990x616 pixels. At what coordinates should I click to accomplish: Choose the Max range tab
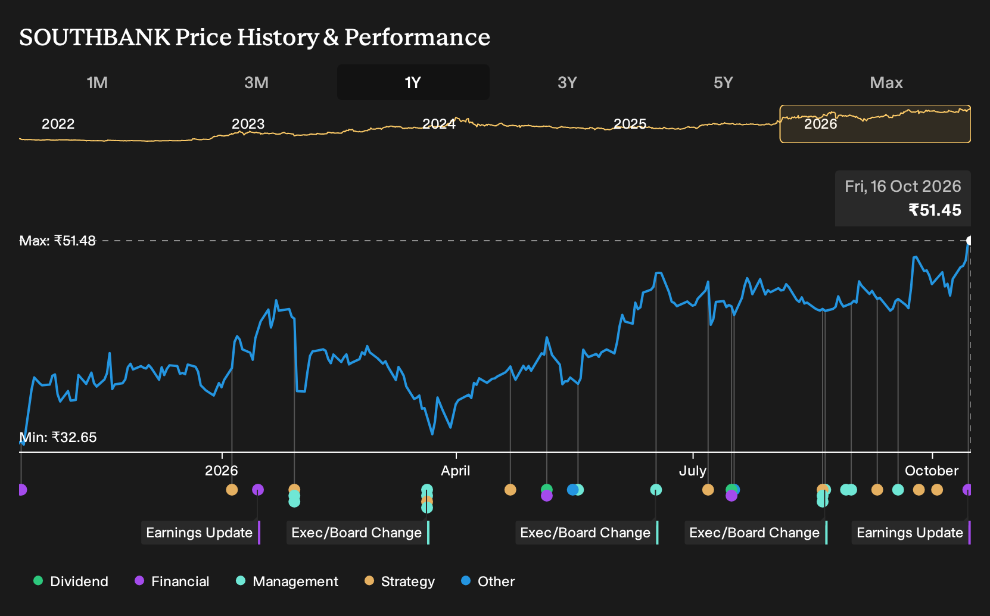point(886,82)
